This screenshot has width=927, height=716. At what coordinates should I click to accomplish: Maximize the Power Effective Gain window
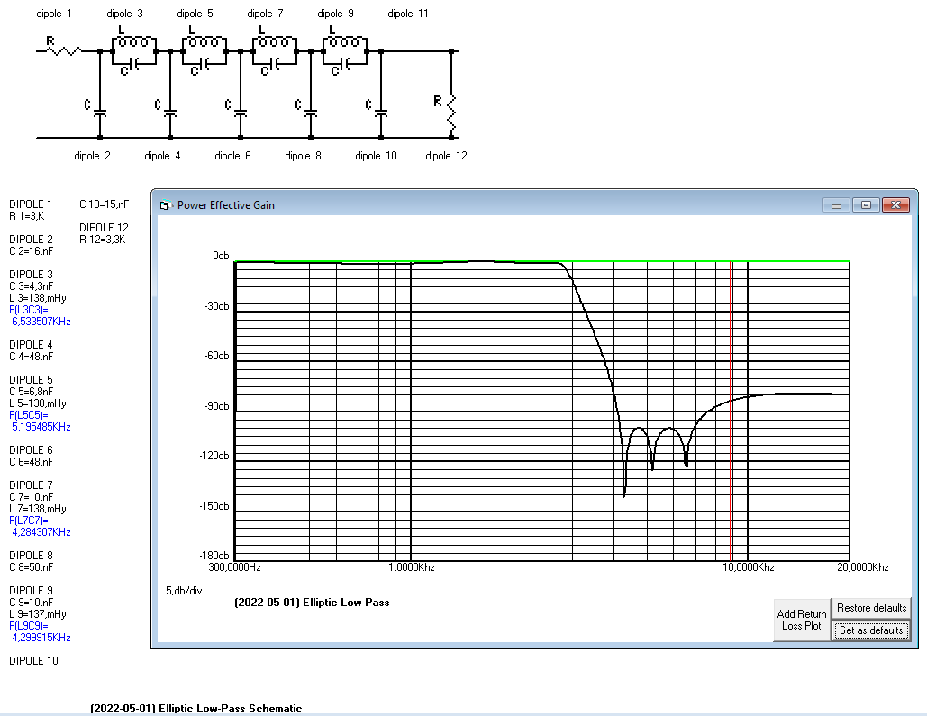point(865,205)
